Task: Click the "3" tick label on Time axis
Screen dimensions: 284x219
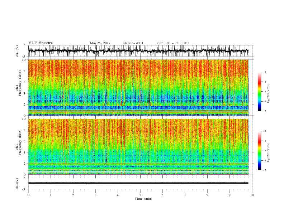Action: [x=95, y=195]
